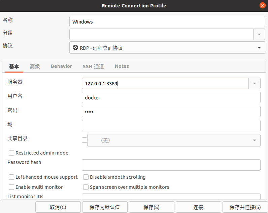268x213 pixels.
Task: Open the 服务器 server history dropdown
Action: point(255,83)
